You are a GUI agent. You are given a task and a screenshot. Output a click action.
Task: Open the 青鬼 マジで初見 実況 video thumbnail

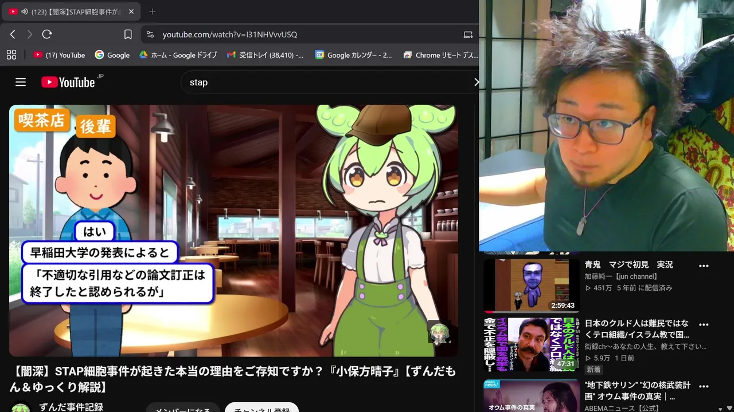click(x=532, y=284)
